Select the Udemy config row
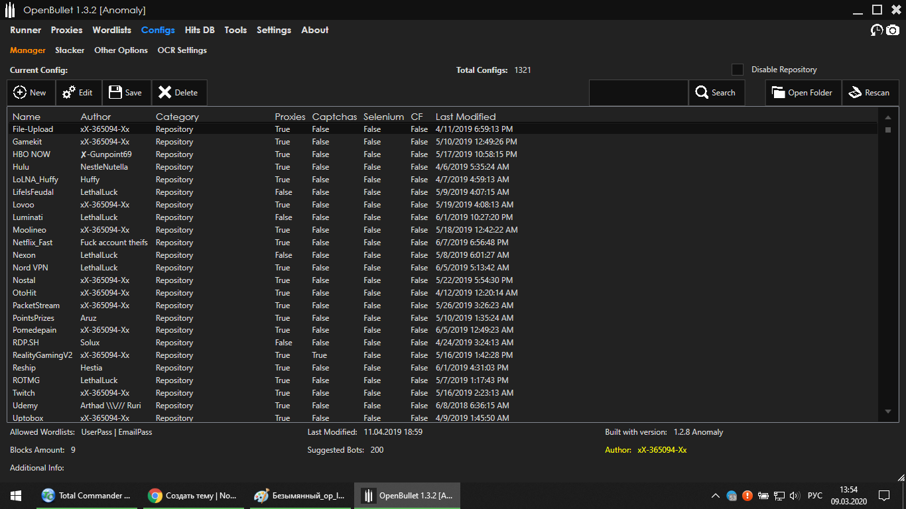The width and height of the screenshot is (906, 509). pyautogui.click(x=442, y=406)
